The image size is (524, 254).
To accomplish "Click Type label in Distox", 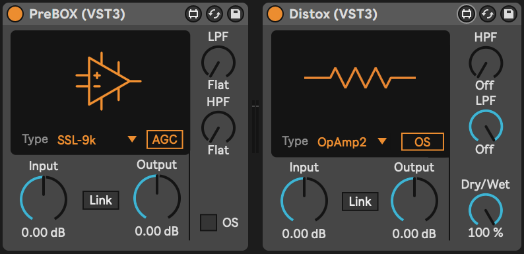I will pos(295,141).
